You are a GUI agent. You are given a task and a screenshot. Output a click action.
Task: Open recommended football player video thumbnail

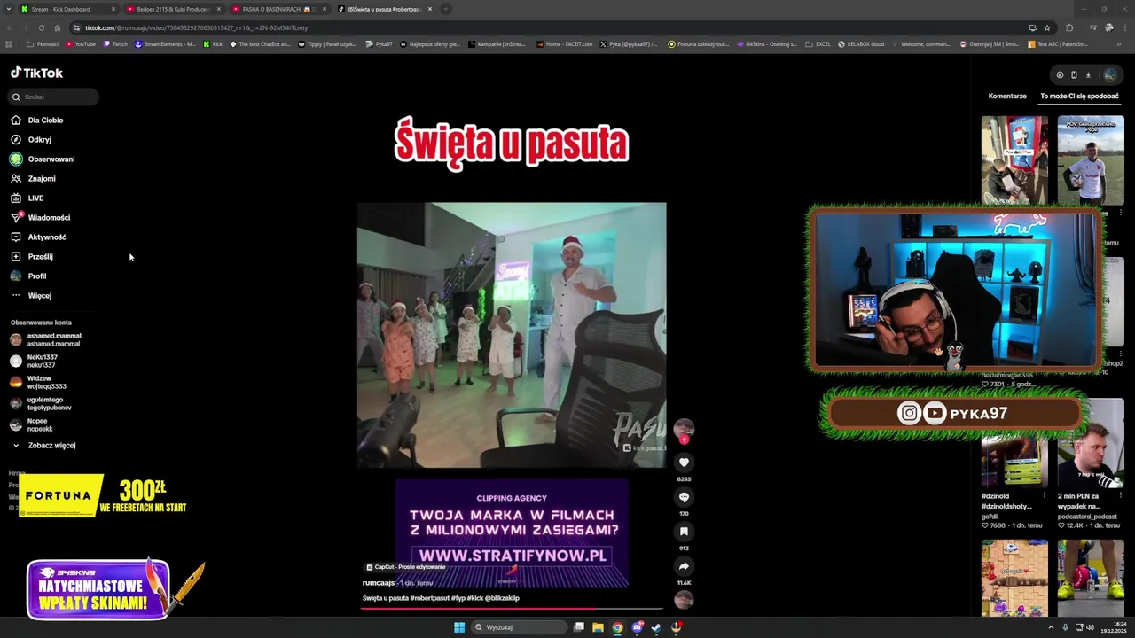click(x=1091, y=159)
